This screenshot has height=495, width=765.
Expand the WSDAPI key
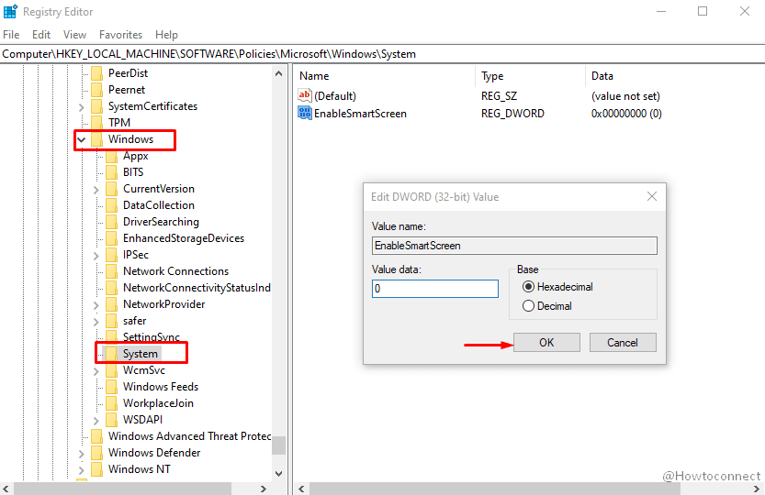click(x=96, y=420)
